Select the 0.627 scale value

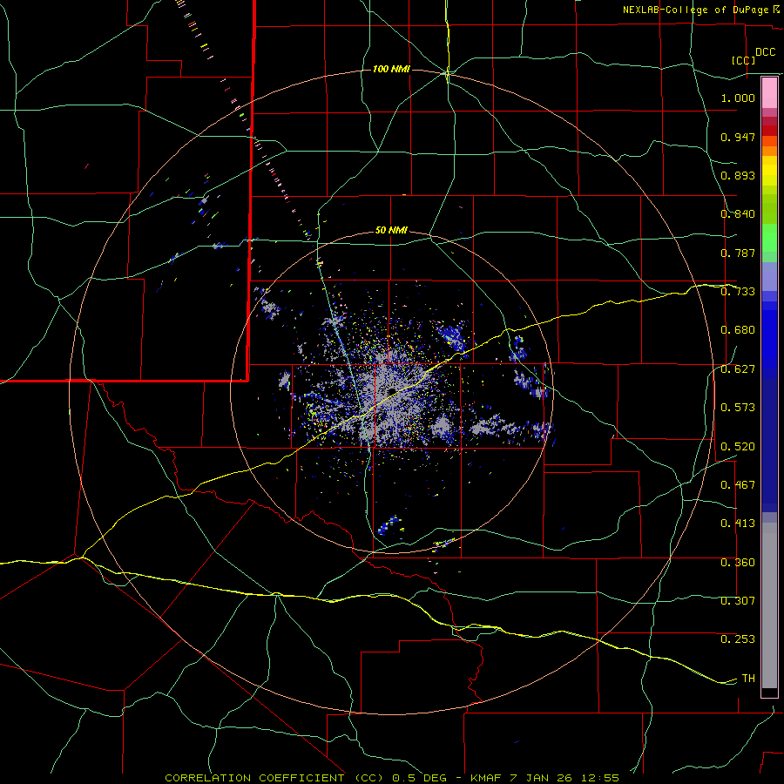pyautogui.click(x=738, y=369)
